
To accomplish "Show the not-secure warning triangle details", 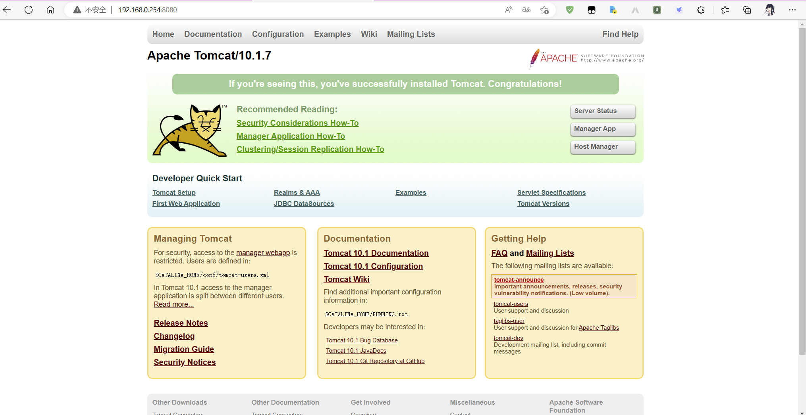I will (x=77, y=10).
